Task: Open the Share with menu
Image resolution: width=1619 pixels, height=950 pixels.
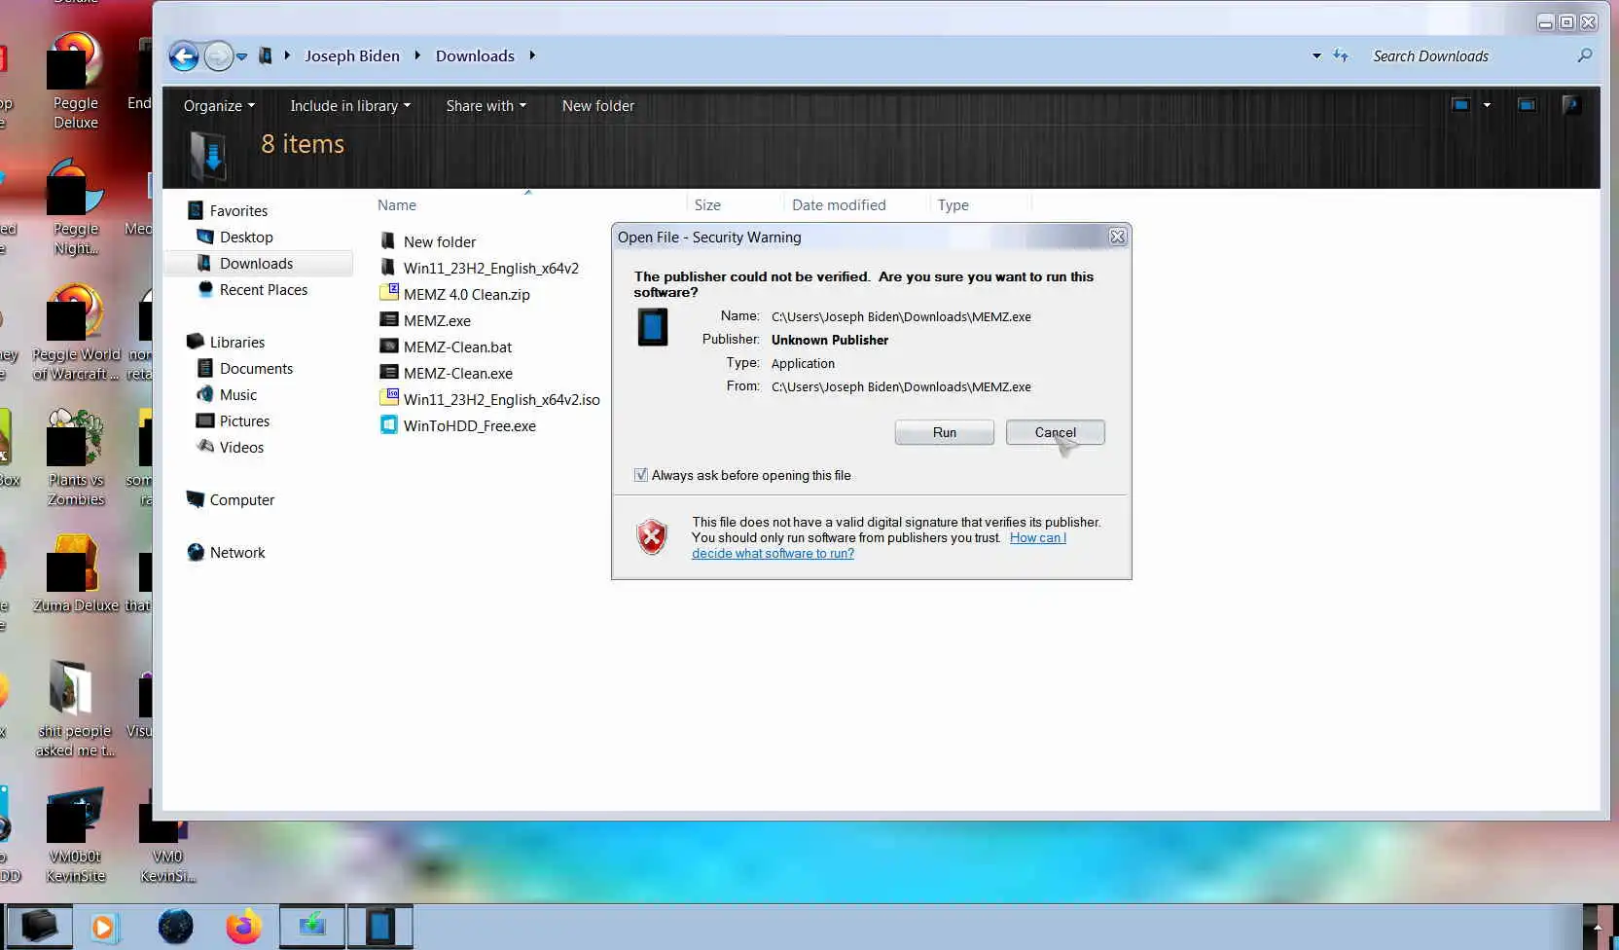Action: point(486,105)
